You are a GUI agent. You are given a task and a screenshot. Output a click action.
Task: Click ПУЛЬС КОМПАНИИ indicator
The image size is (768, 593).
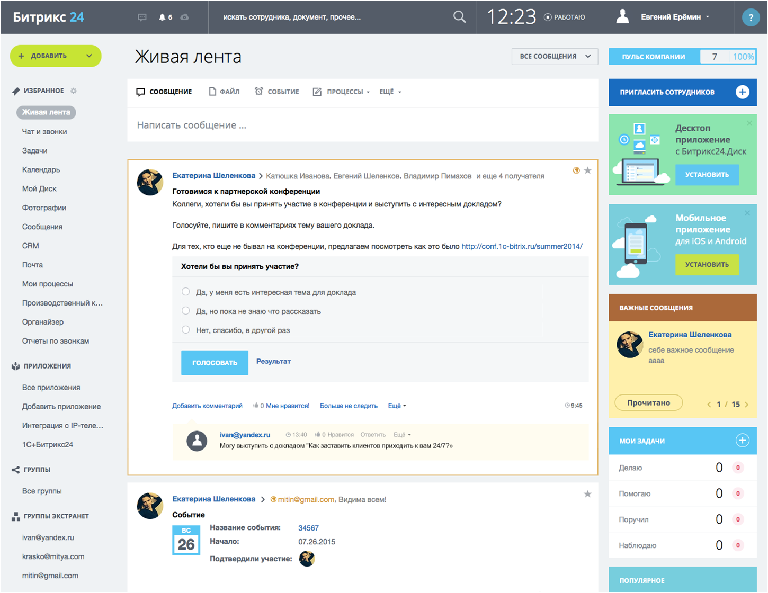[x=683, y=57]
